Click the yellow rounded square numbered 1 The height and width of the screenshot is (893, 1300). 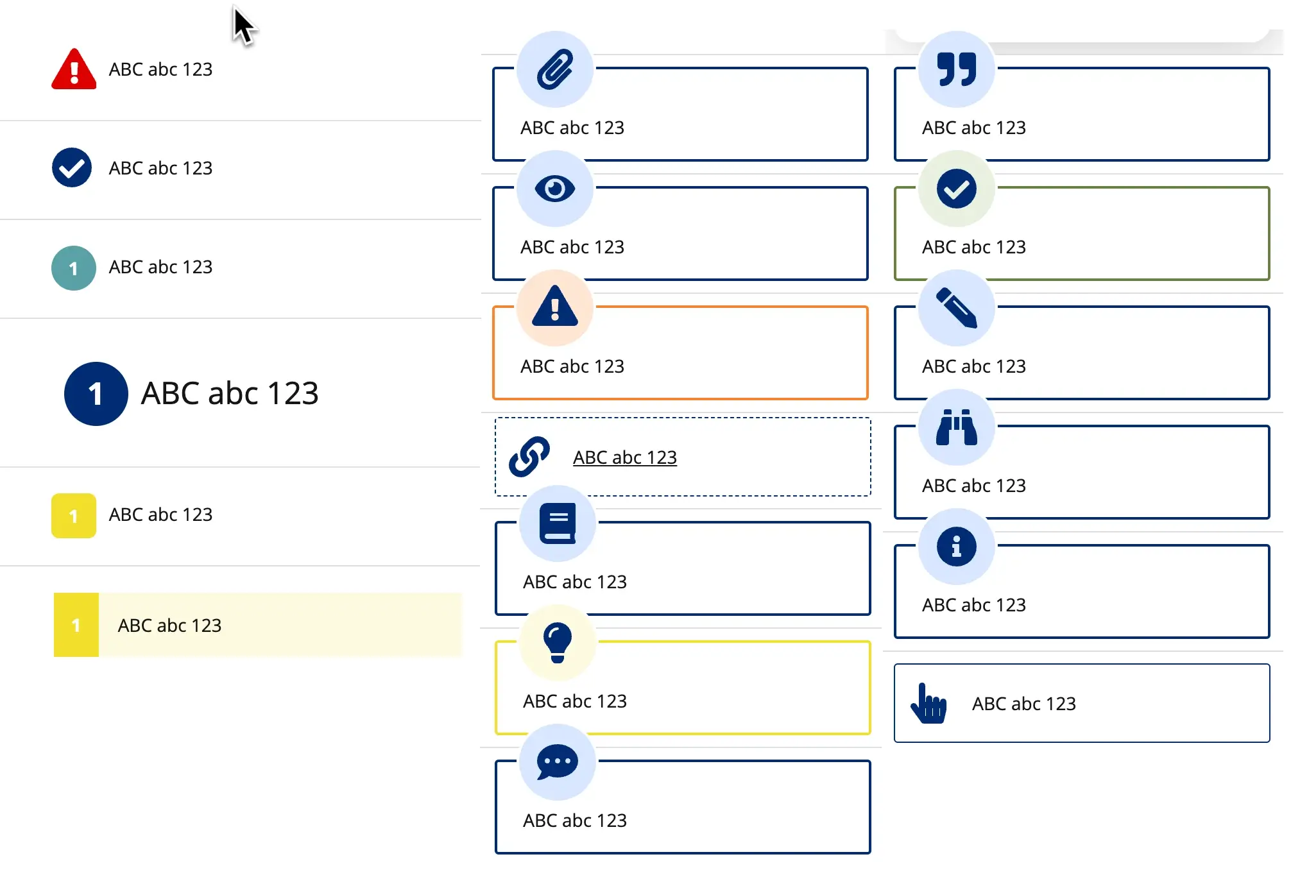click(74, 515)
